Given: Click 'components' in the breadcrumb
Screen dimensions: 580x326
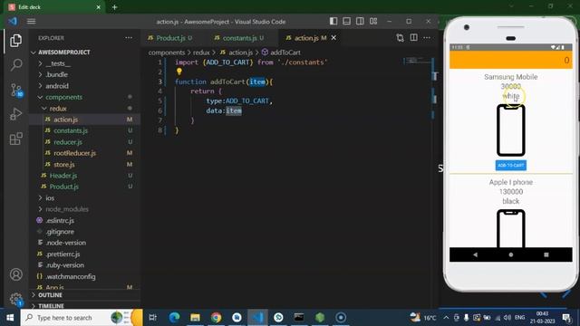Looking at the screenshot, I should tap(167, 53).
